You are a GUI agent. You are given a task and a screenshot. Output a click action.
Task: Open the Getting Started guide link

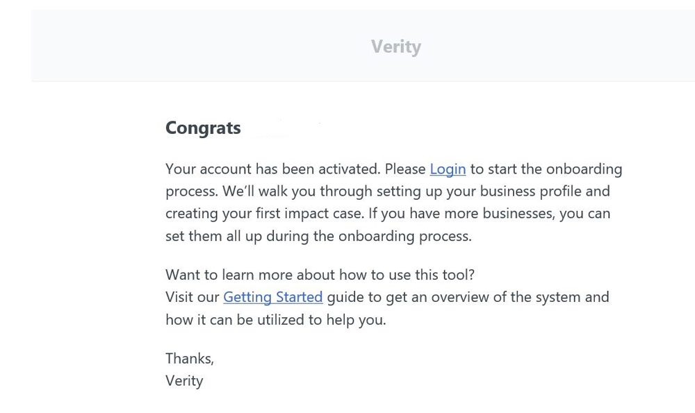coord(272,297)
